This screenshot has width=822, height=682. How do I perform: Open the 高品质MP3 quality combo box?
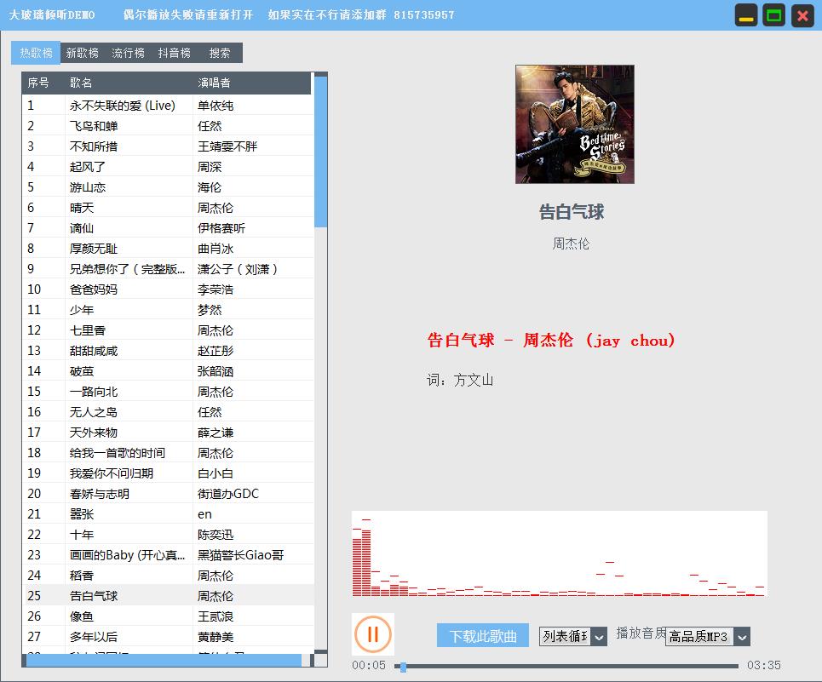point(708,636)
